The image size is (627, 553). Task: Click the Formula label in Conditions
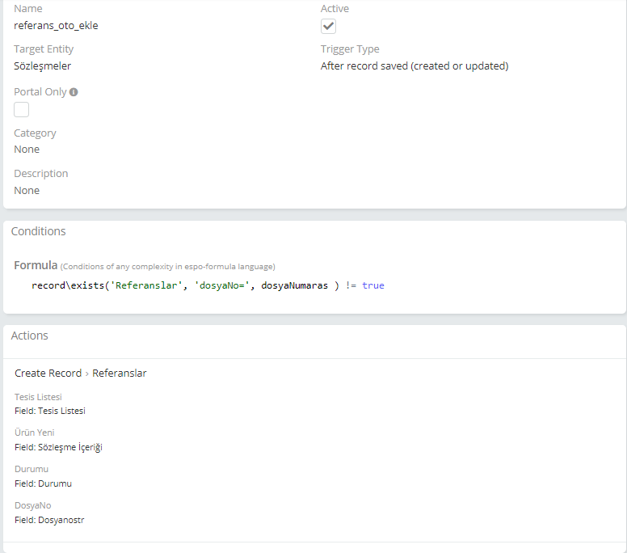36,265
